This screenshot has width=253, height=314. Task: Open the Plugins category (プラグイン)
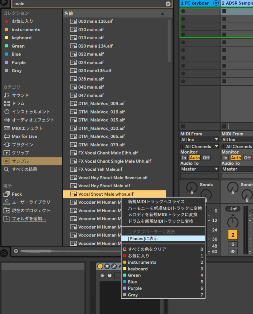pos(22,144)
